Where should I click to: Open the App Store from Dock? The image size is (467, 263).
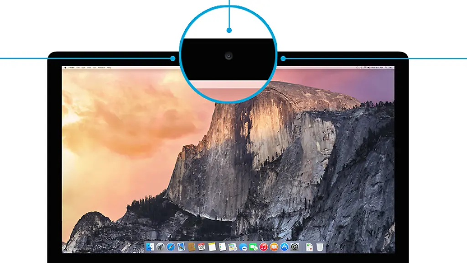point(285,247)
